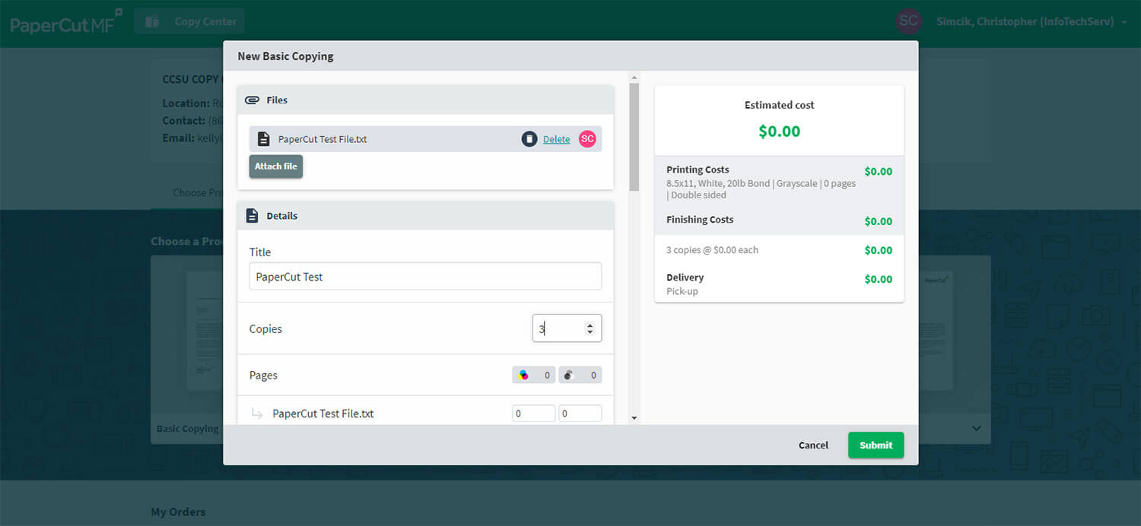Image resolution: width=1141 pixels, height=526 pixels.
Task: Click the Delivery heading in cost summary
Action: (x=685, y=277)
